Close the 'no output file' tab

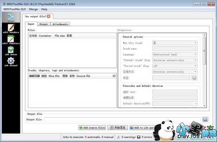(x=49, y=16)
